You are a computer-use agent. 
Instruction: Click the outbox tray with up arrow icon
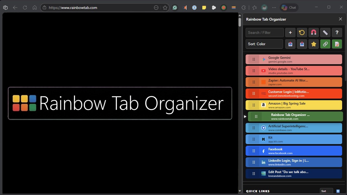(x=290, y=44)
